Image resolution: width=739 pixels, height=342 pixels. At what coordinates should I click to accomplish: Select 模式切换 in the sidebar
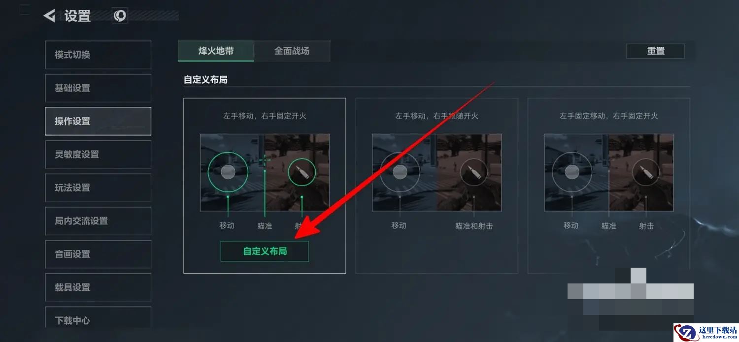coord(98,55)
